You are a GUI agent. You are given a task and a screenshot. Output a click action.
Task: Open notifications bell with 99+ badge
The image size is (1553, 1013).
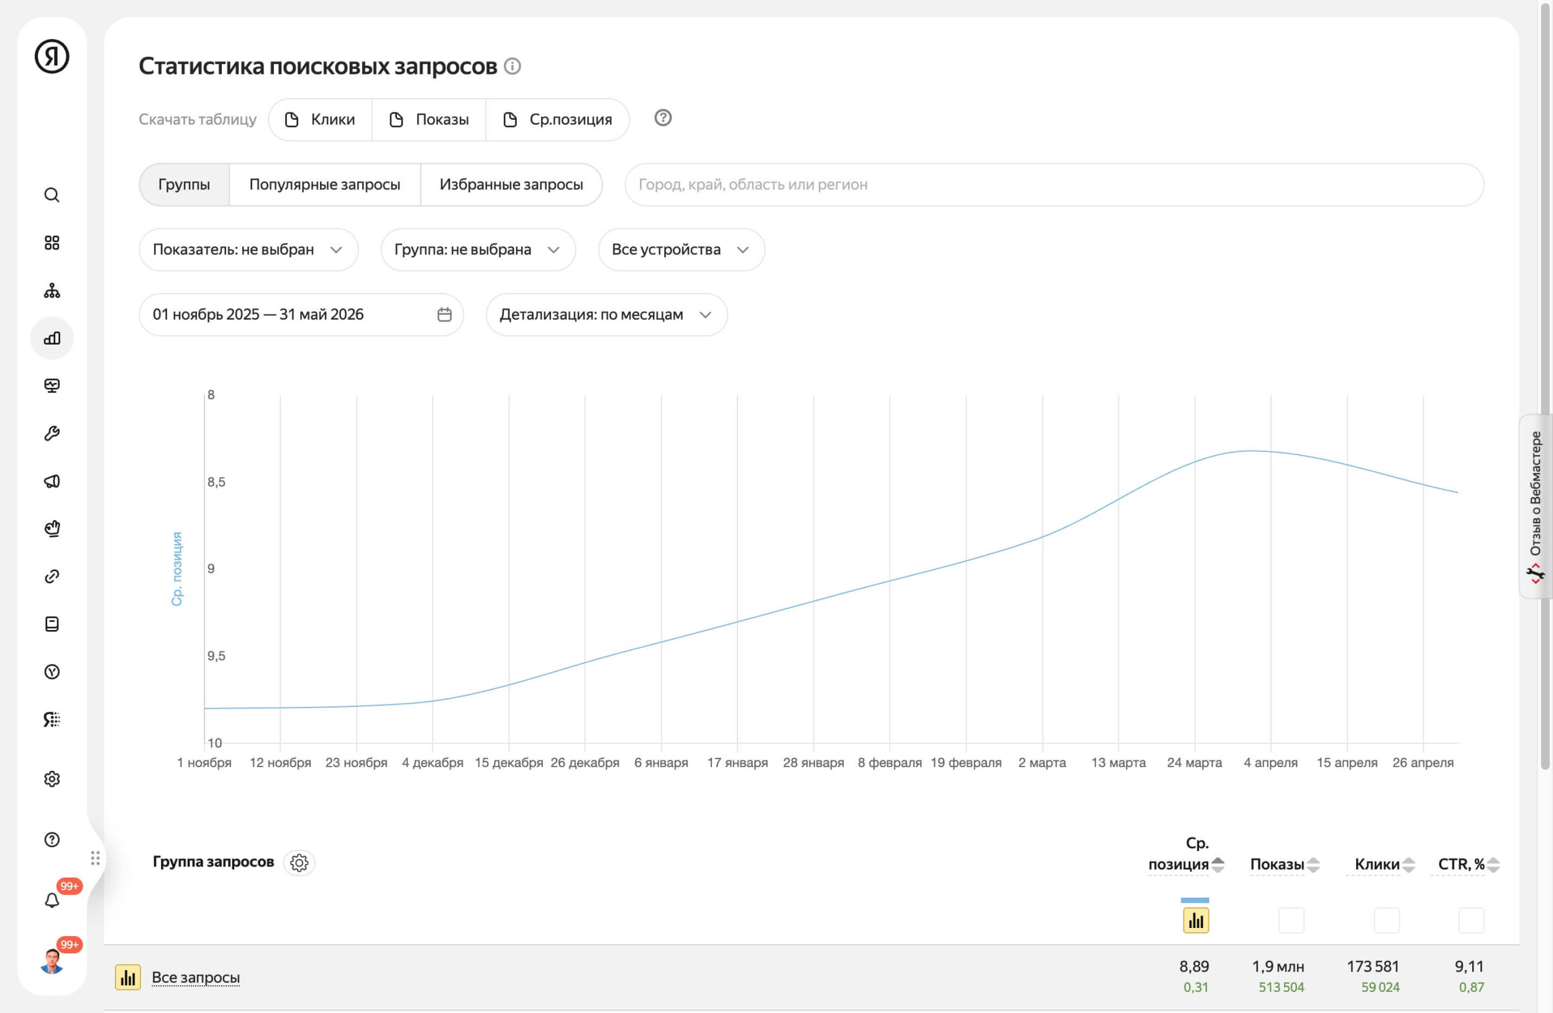click(52, 900)
